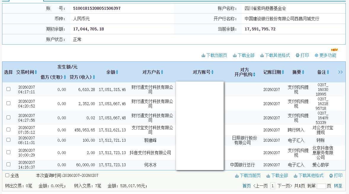Viewport: 349px width, 194px height.
Task: Click the 打印 printer icon above the table
Action: [297, 55]
